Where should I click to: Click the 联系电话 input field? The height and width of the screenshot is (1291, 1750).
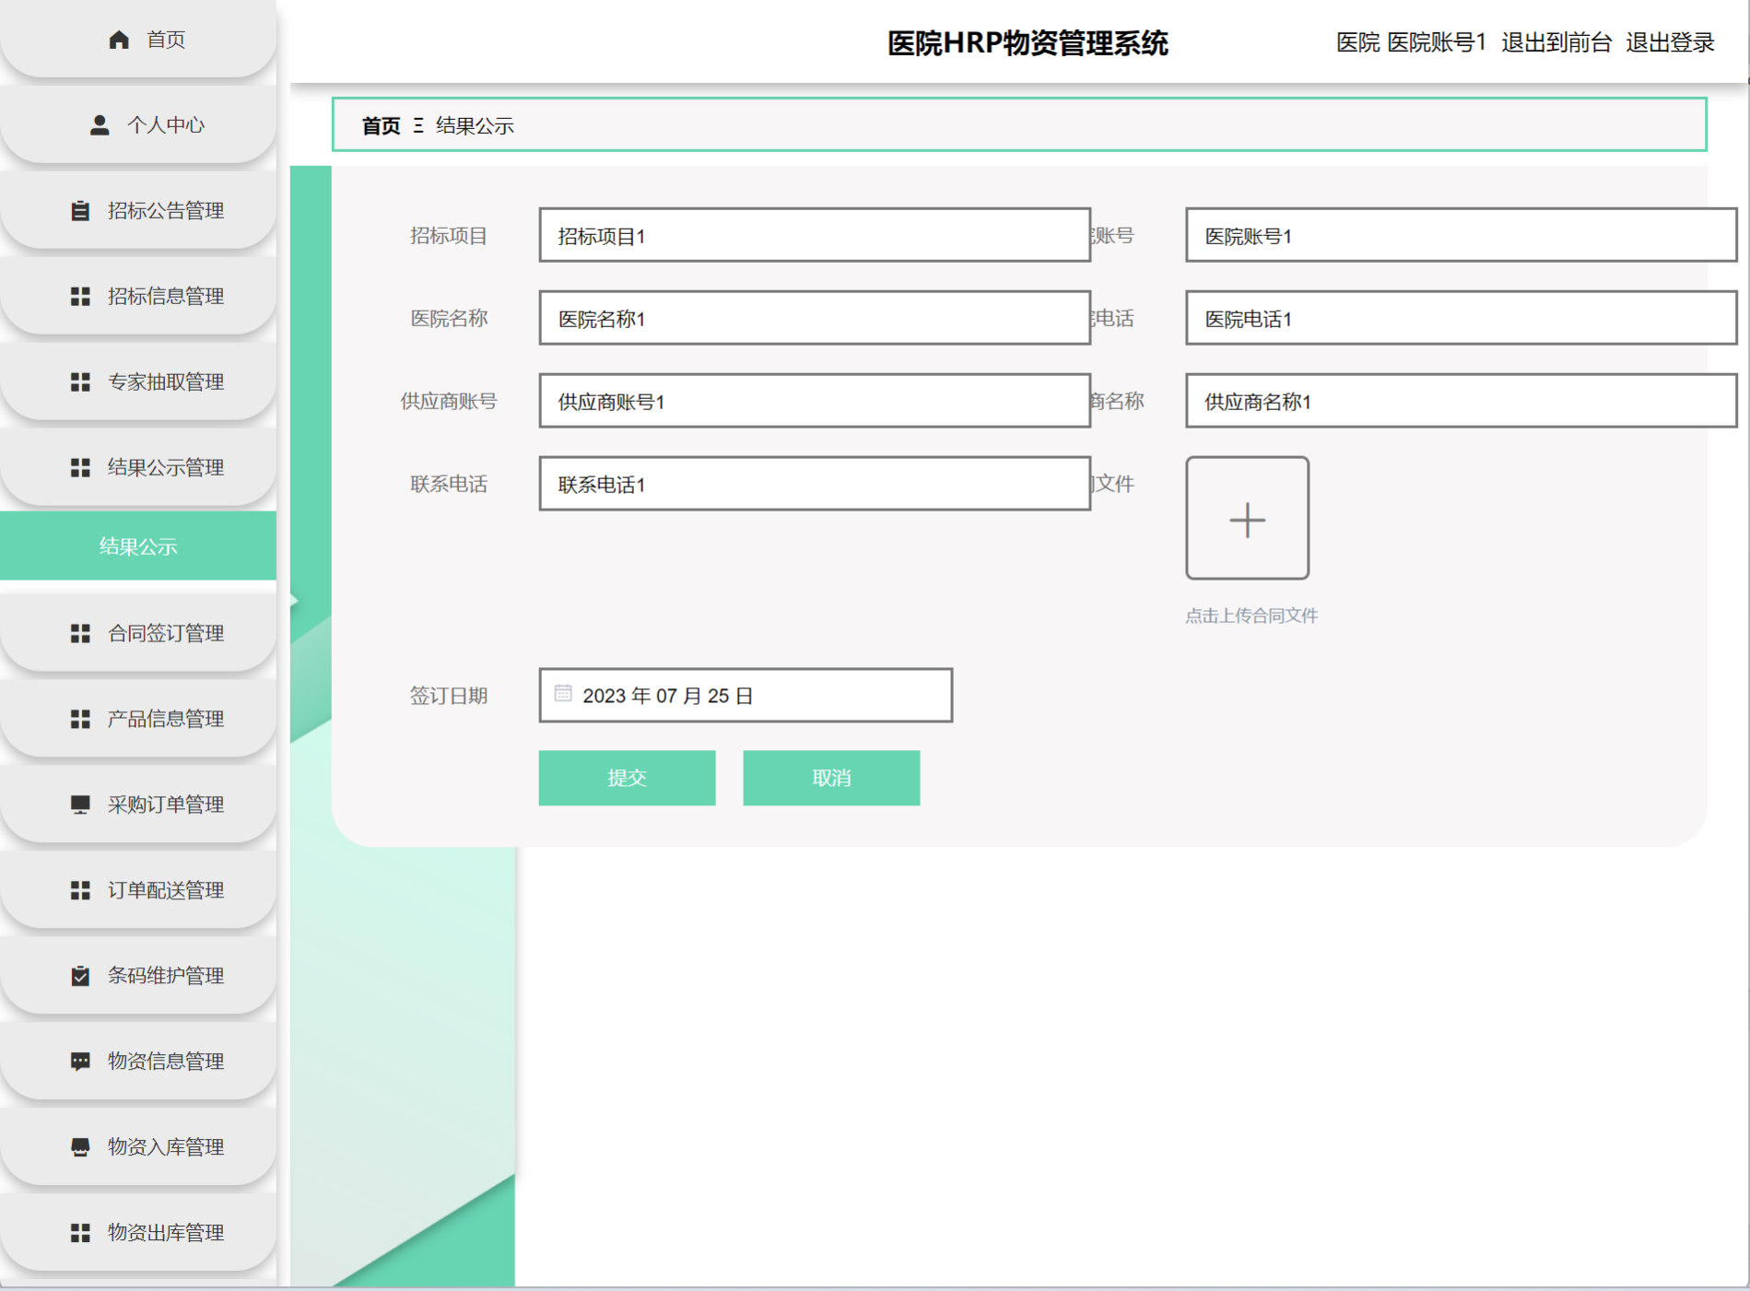pyautogui.click(x=815, y=484)
